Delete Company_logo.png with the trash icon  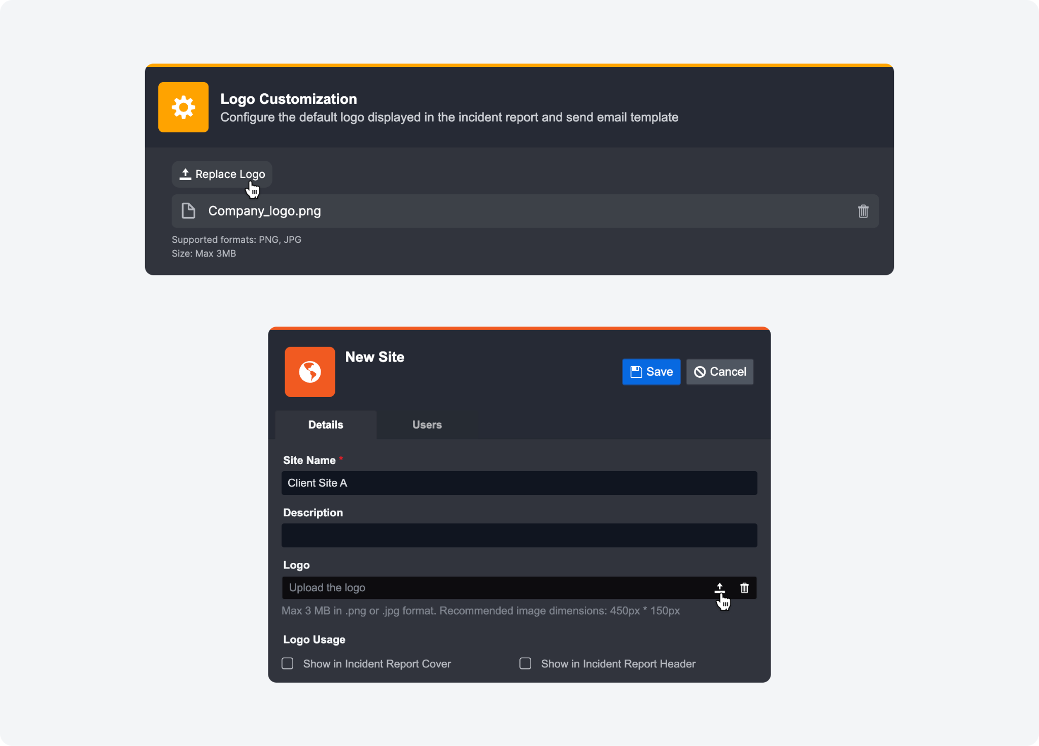tap(863, 211)
